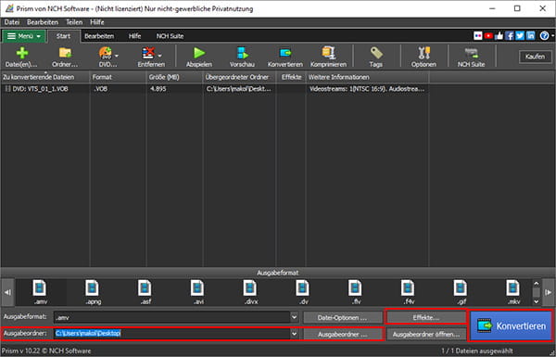Open the Vorschau preview tool
This screenshot has height=357, width=556.
242,57
